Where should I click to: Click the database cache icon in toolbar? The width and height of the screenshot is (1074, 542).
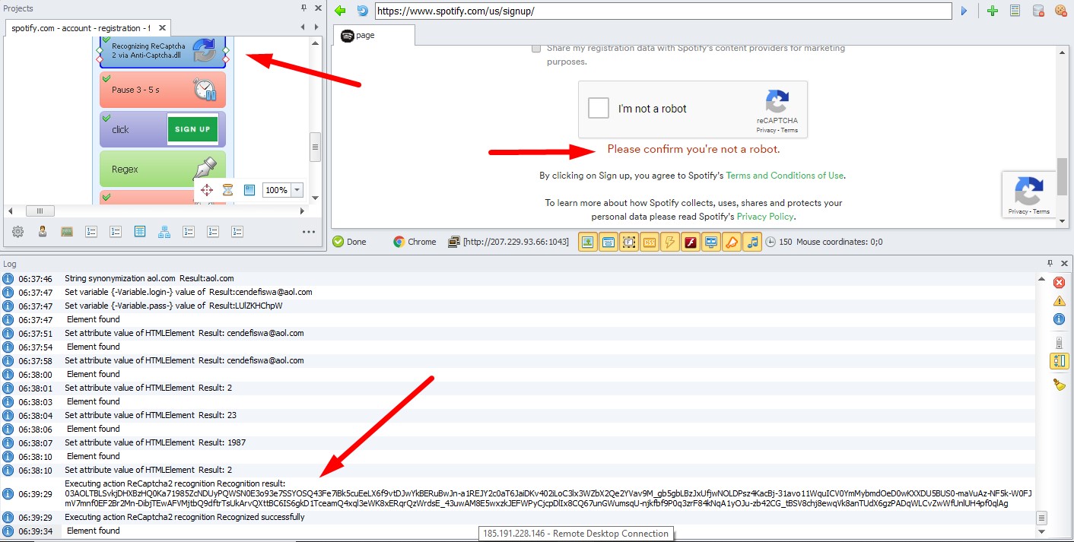(1037, 11)
